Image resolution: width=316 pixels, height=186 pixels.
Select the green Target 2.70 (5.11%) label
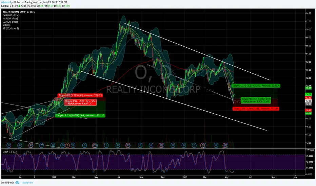tap(256, 86)
